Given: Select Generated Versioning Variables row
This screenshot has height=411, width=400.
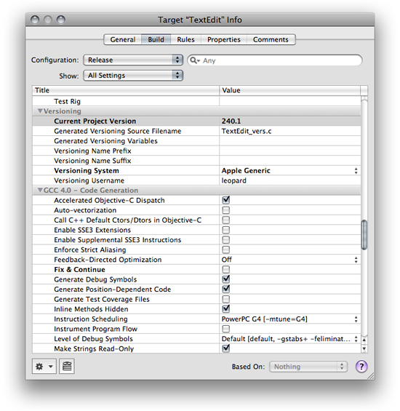Looking at the screenshot, I should (x=196, y=141).
